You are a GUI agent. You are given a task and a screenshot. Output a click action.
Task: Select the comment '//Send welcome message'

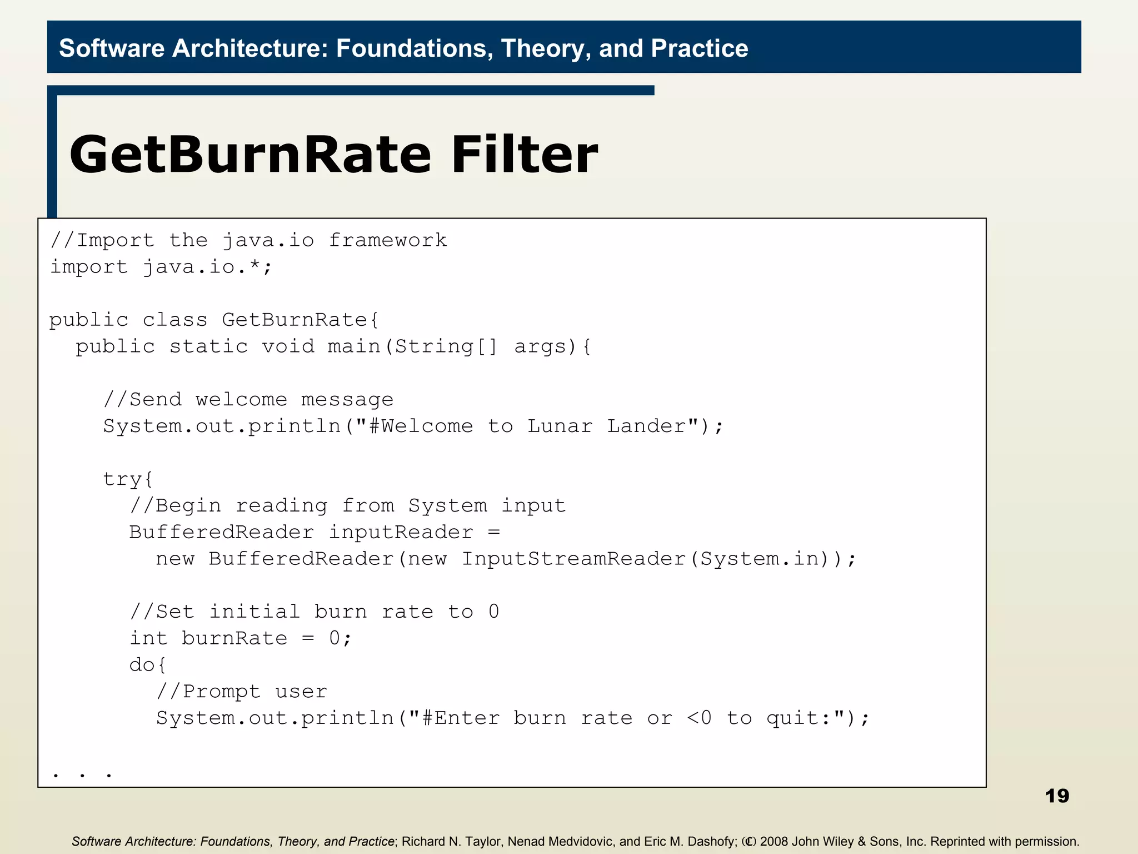click(x=248, y=399)
